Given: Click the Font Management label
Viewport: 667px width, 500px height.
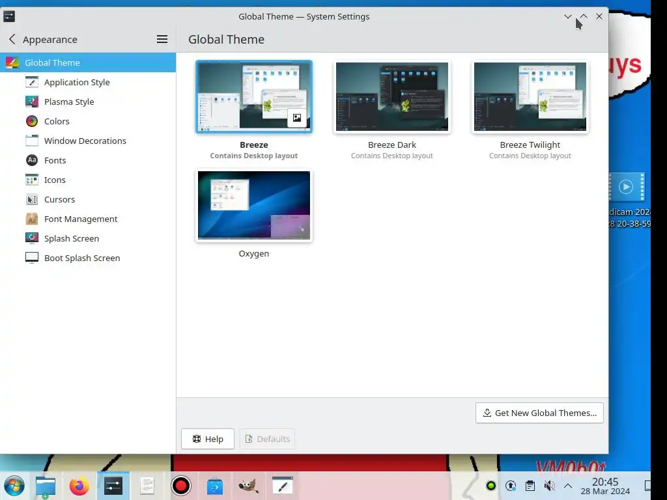Looking at the screenshot, I should pos(81,219).
